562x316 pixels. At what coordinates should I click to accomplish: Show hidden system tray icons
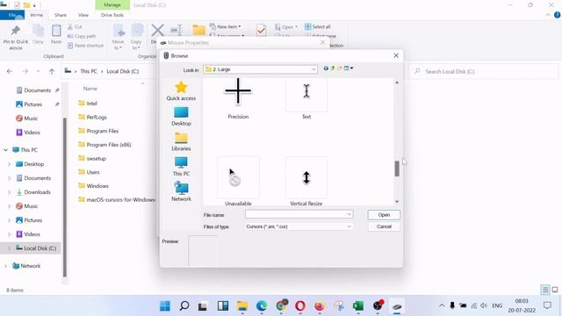(442, 305)
